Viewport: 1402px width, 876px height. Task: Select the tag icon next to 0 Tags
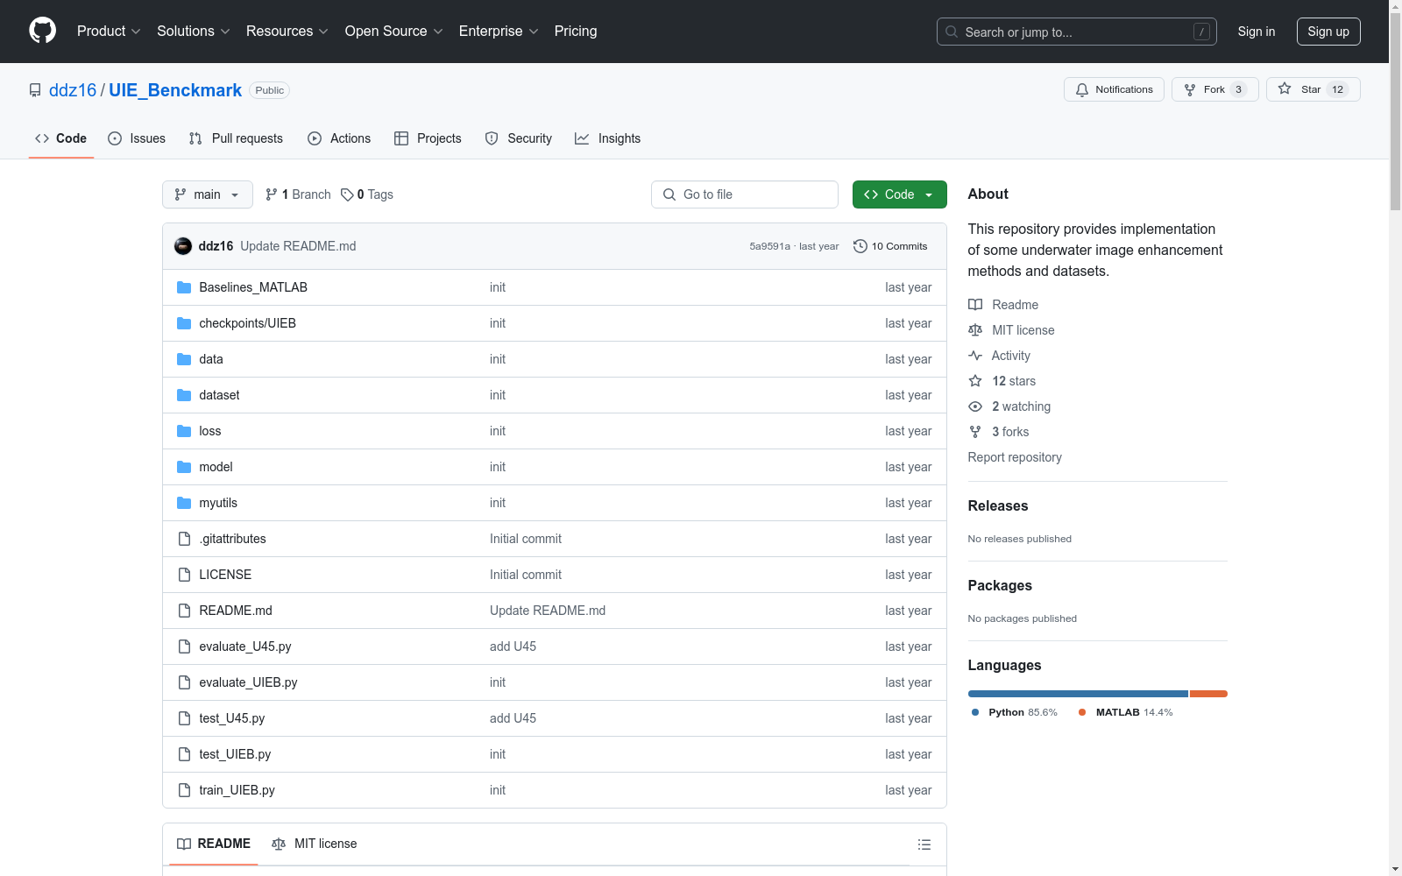click(347, 194)
